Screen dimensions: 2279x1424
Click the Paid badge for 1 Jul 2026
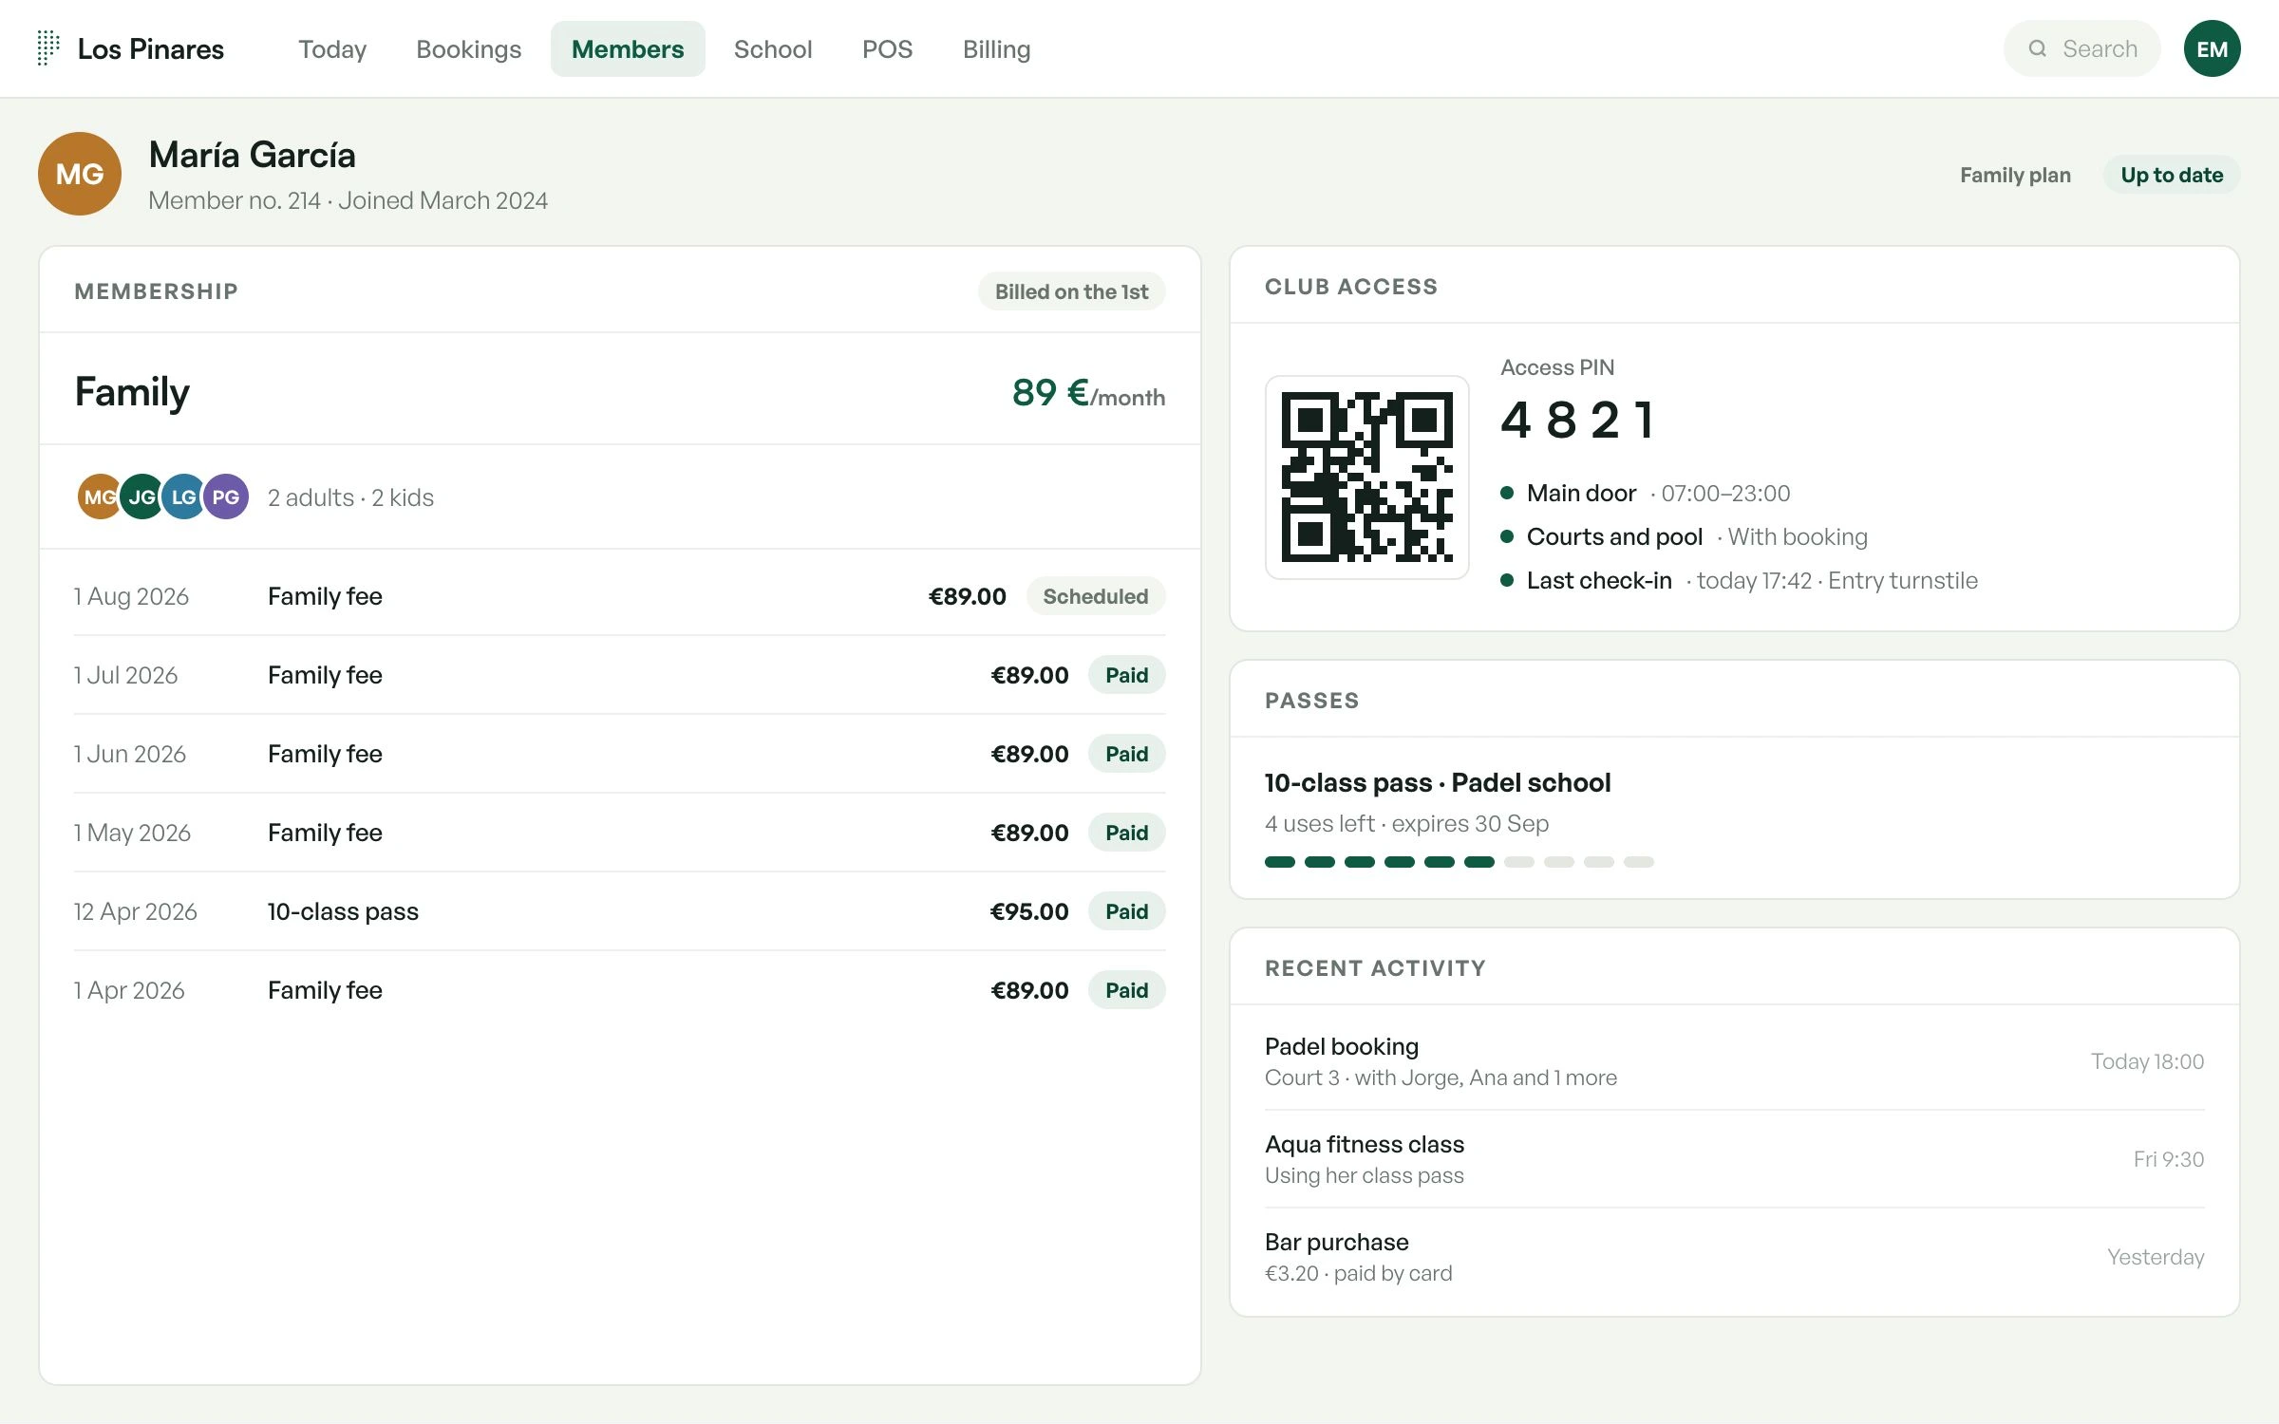pos(1126,675)
